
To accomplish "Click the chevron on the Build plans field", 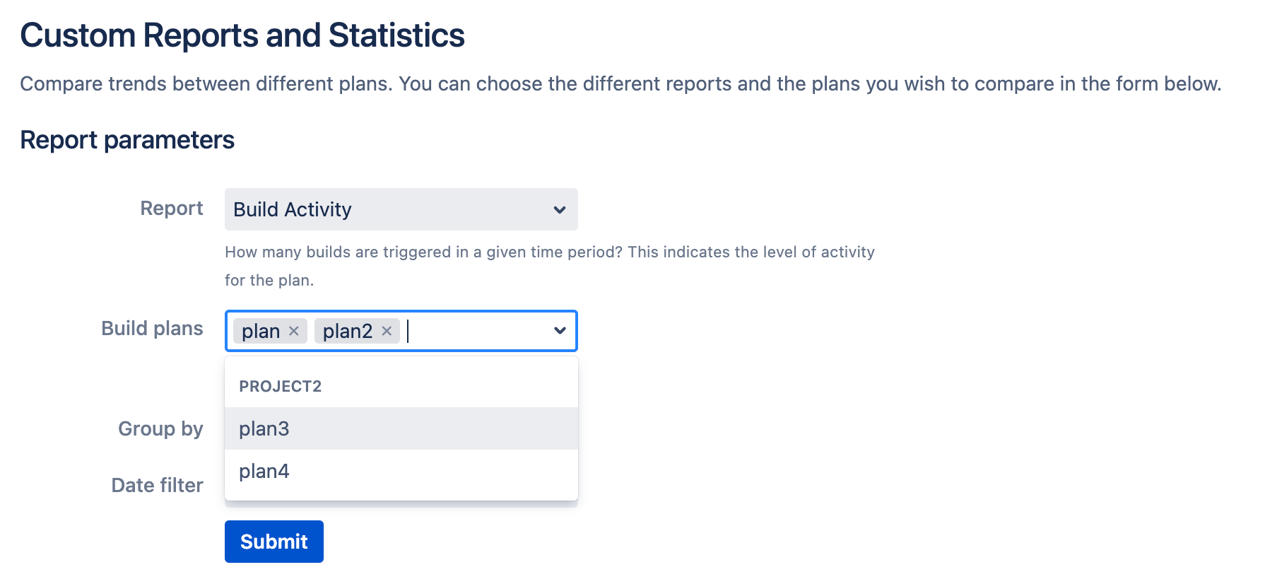I will tap(559, 330).
